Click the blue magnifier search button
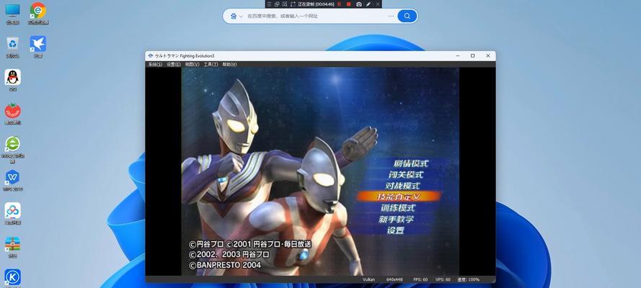 tap(407, 16)
